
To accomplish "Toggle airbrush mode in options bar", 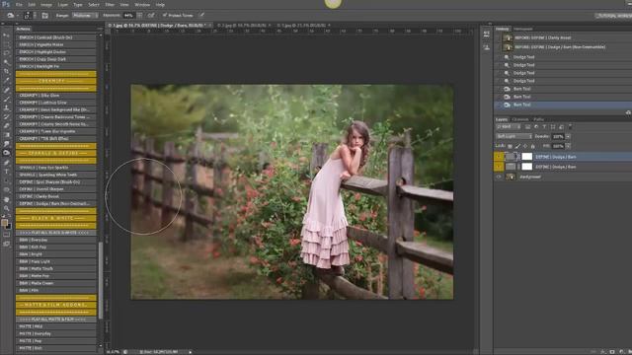I will (151, 16).
